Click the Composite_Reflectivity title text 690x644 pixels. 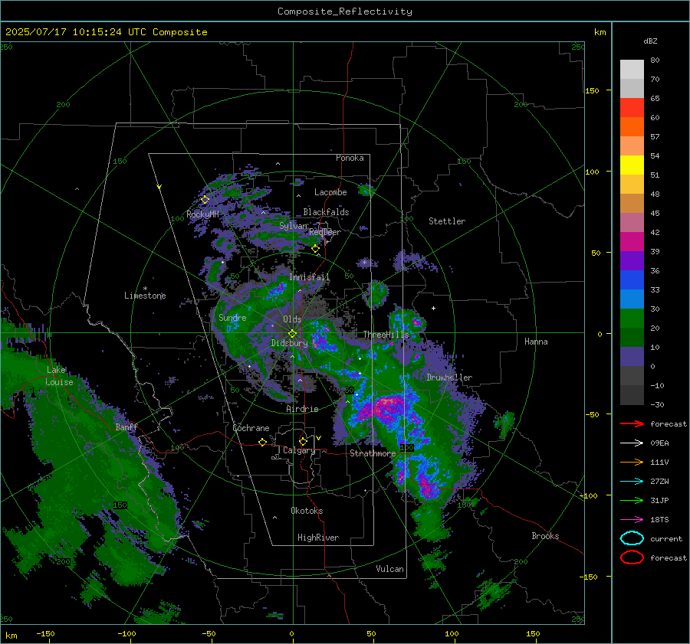pyautogui.click(x=345, y=11)
